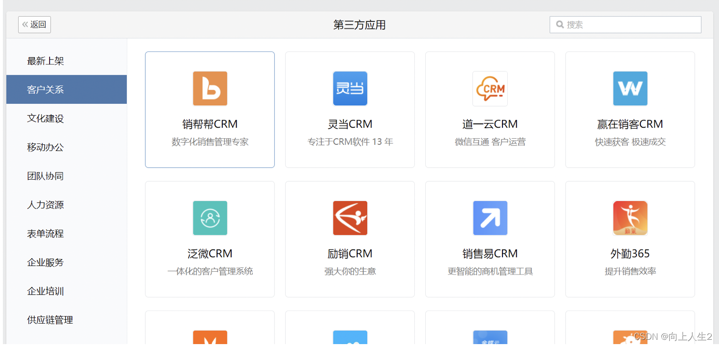Viewport: 719px width, 346px height.
Task: Select the 最新上架 category
Action: tap(67, 61)
